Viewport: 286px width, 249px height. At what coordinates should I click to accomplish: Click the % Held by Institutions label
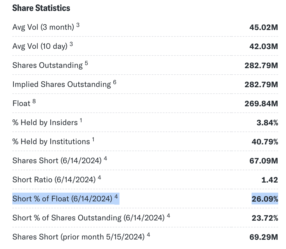[51, 142]
